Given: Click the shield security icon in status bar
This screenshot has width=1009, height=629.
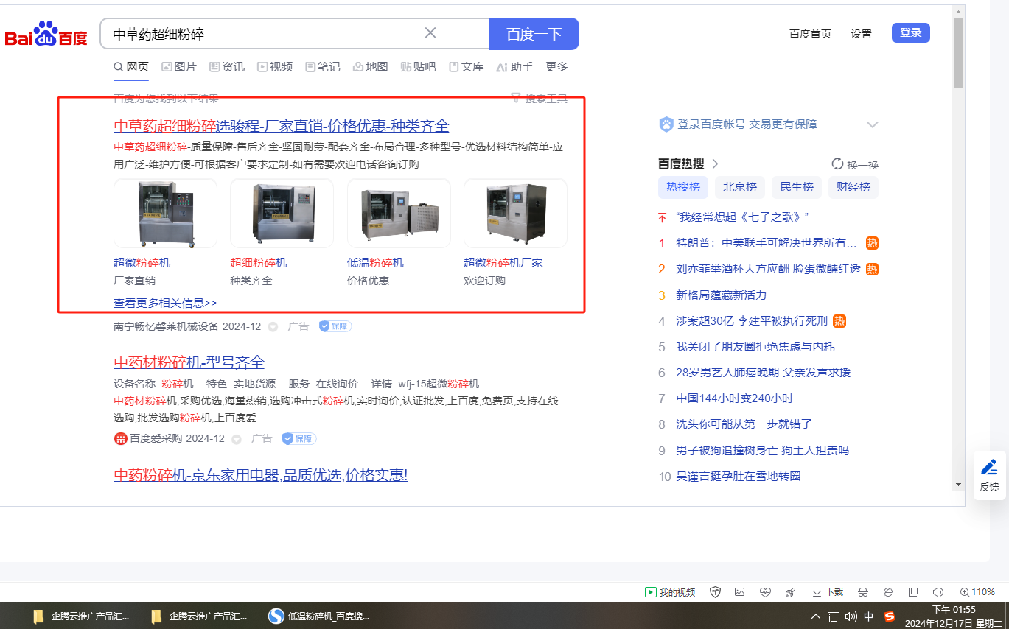Looking at the screenshot, I should pyautogui.click(x=715, y=592).
